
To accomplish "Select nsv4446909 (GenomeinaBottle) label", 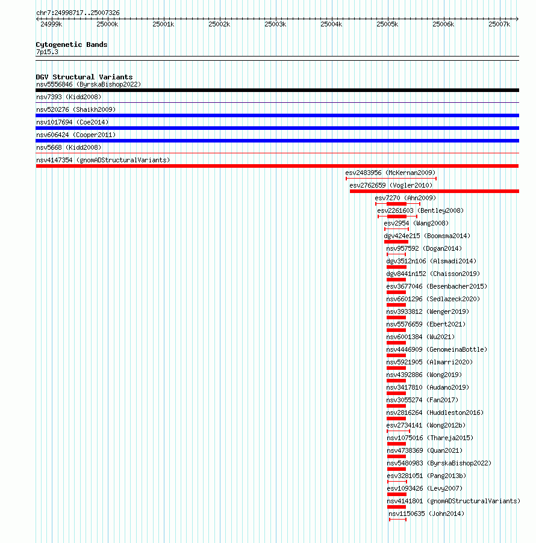I will click(x=437, y=349).
